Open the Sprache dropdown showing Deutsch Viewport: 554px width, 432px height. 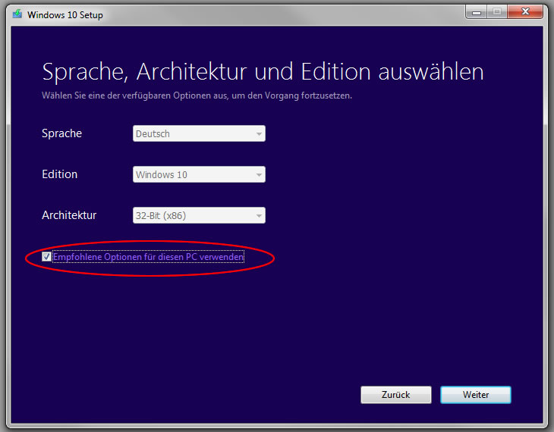[194, 134]
